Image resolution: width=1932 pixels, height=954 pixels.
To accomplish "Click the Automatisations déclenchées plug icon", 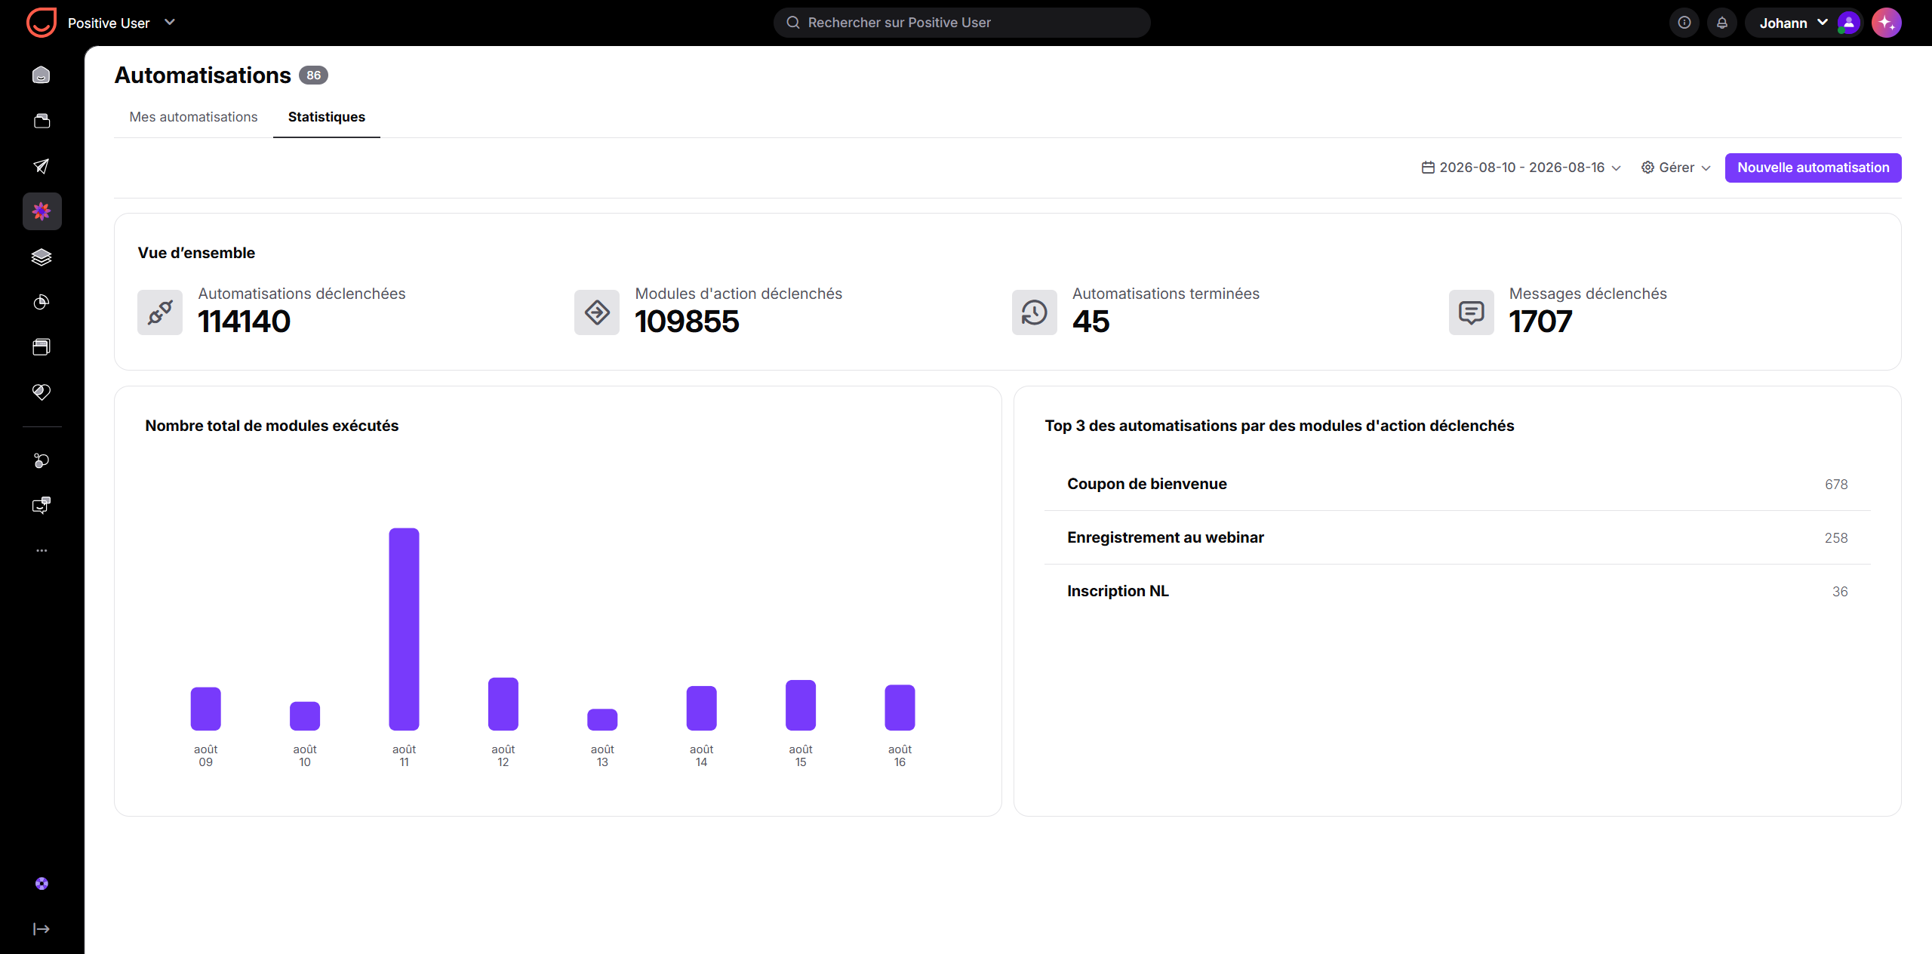I will pos(160,312).
